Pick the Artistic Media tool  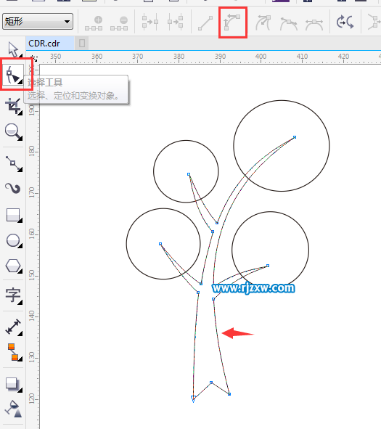pos(13,188)
